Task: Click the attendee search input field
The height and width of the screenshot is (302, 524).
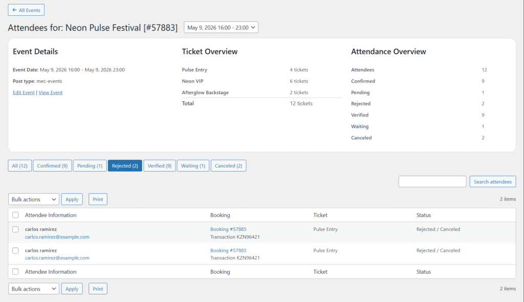Action: click(432, 181)
